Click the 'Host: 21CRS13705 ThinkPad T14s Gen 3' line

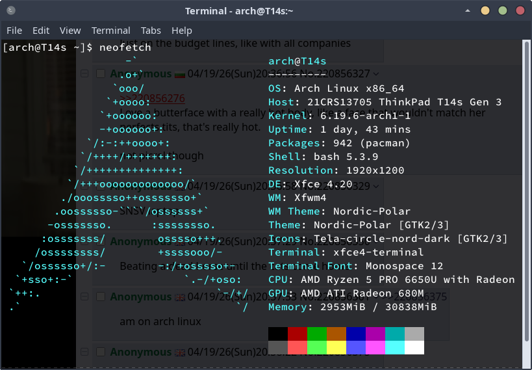(385, 102)
